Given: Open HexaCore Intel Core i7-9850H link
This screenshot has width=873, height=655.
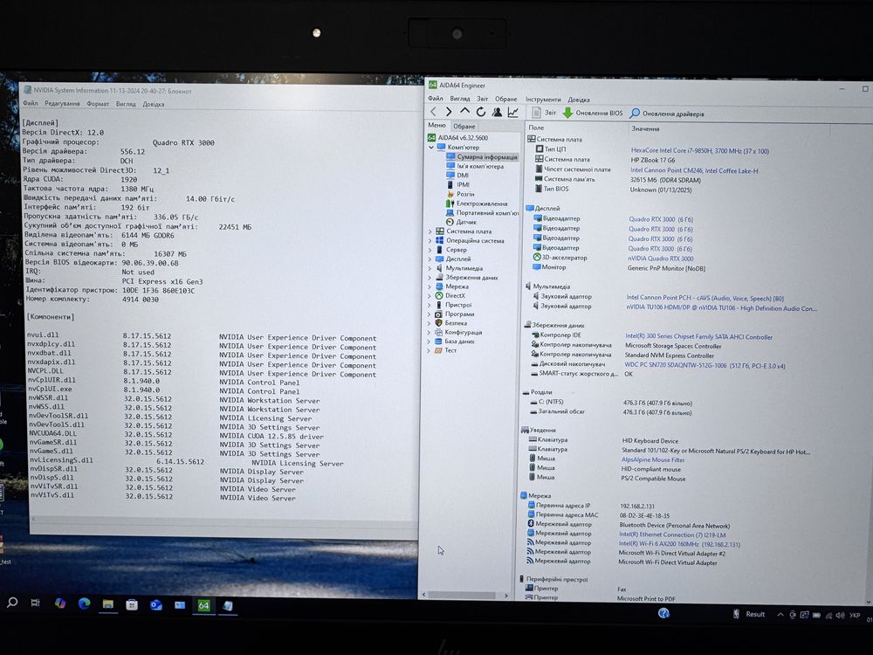Looking at the screenshot, I should coord(699,151).
